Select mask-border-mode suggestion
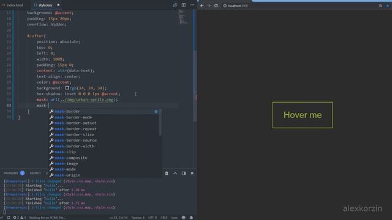 click(105, 117)
